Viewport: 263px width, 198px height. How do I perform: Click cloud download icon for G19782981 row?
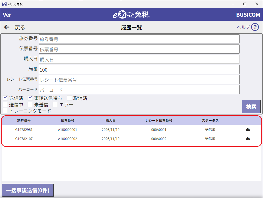[x=248, y=130]
